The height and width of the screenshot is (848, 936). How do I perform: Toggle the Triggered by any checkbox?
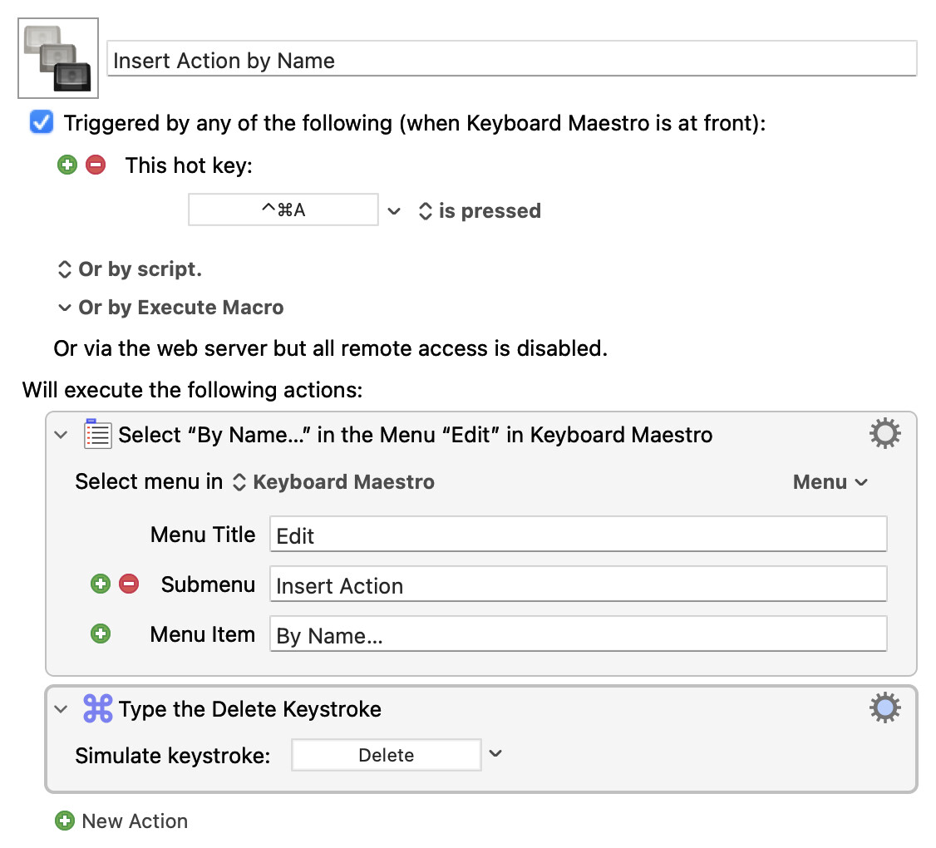click(42, 123)
